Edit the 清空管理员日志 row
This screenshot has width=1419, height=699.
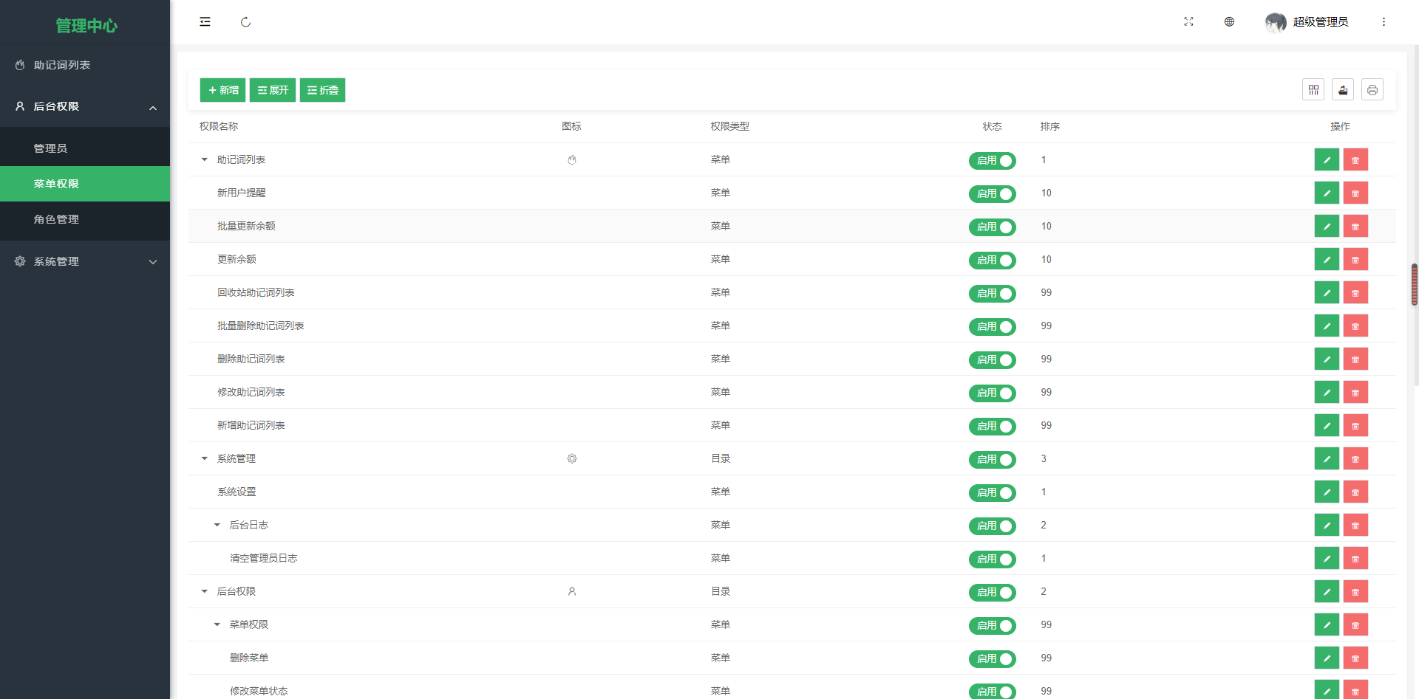(x=1327, y=558)
